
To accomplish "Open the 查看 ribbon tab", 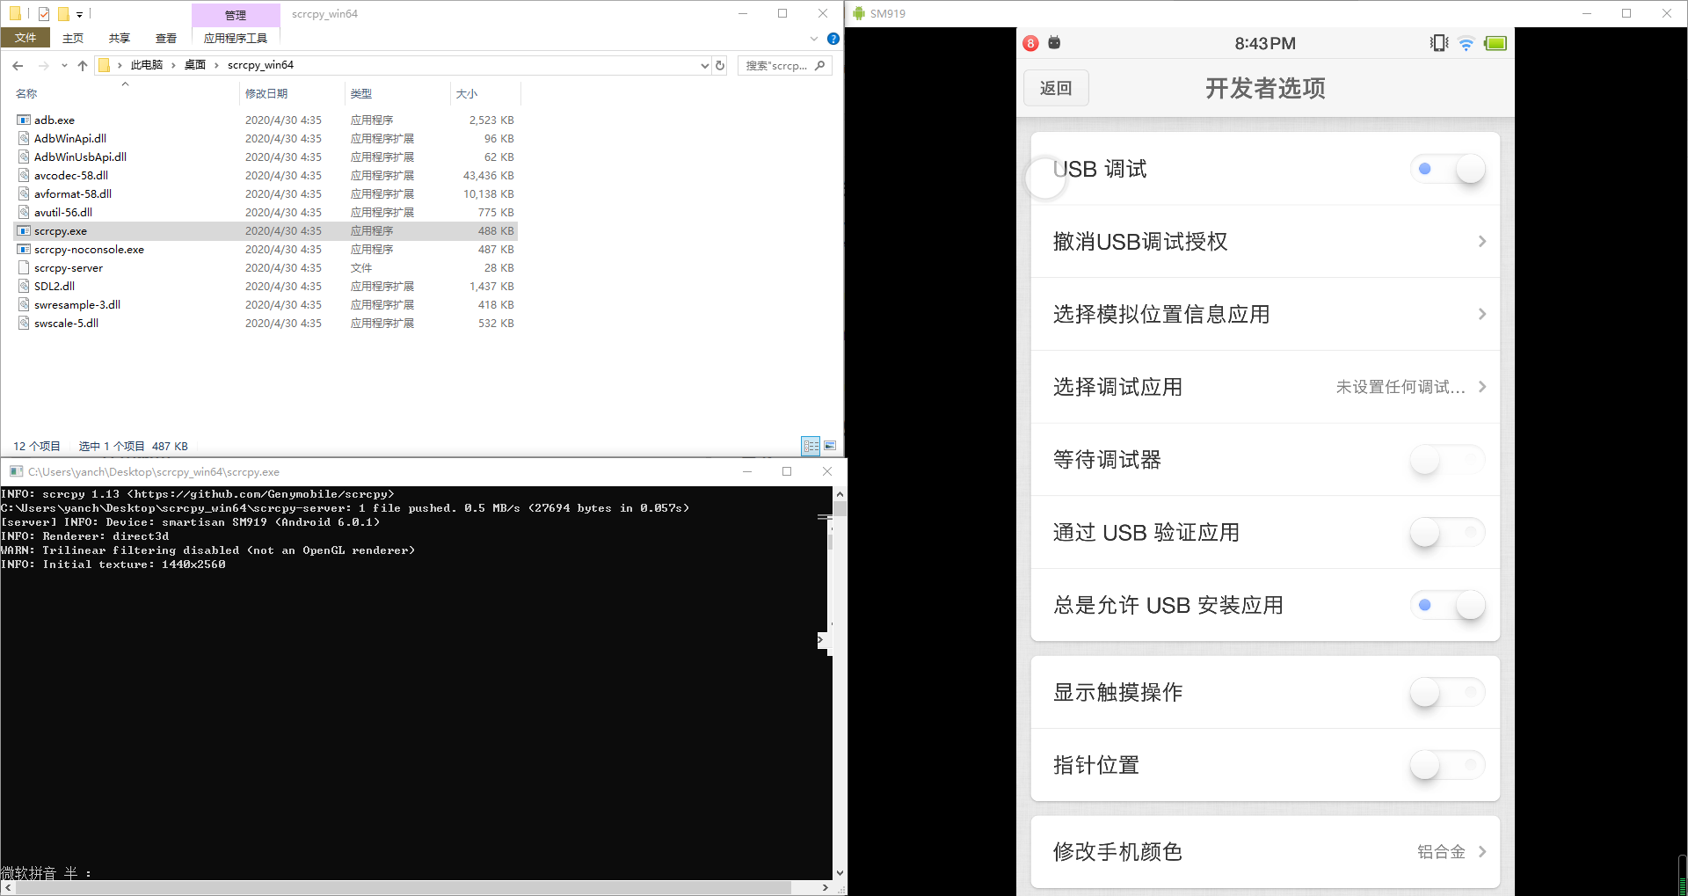I will coord(166,38).
